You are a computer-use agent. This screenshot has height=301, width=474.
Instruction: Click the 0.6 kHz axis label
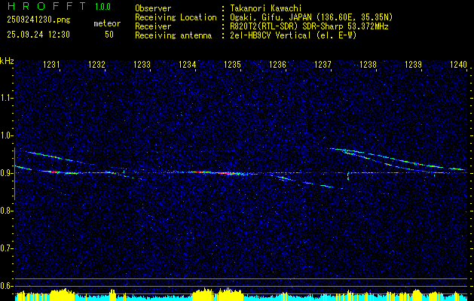point(6,286)
